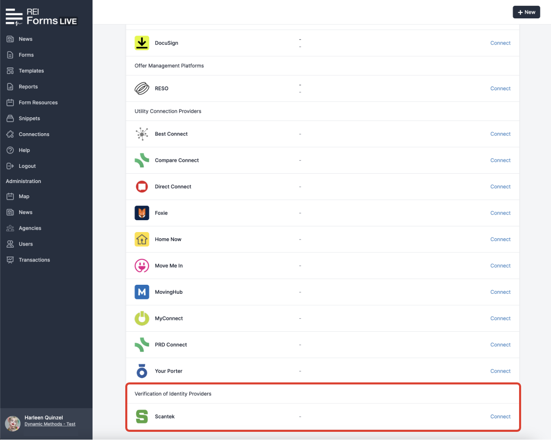Click the Snippets icon in sidebar

(x=10, y=119)
